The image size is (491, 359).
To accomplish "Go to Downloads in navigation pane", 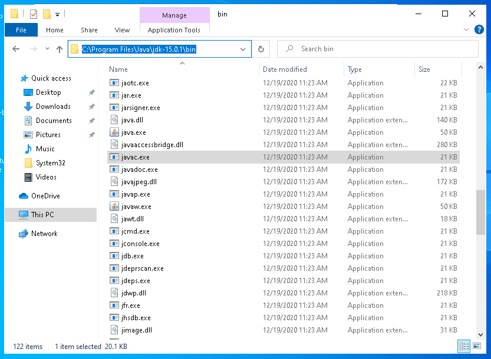I will coord(53,107).
